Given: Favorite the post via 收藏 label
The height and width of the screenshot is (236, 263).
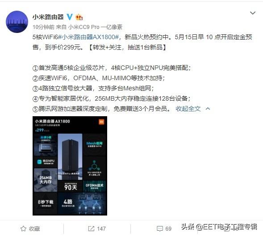Looking at the screenshot, I should coord(34,228).
